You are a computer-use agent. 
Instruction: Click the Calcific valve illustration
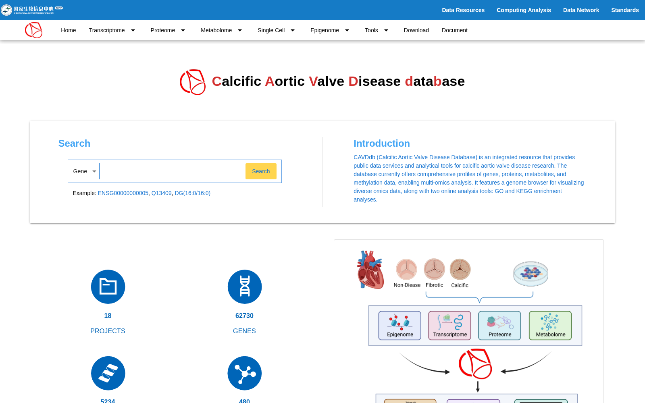[460, 269]
